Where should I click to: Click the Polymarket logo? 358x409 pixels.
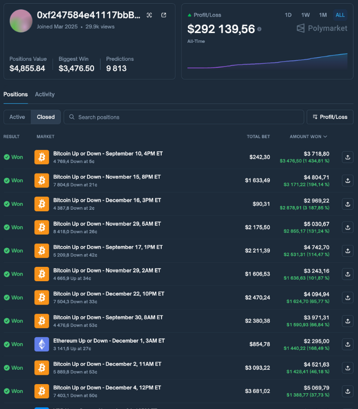322,28
